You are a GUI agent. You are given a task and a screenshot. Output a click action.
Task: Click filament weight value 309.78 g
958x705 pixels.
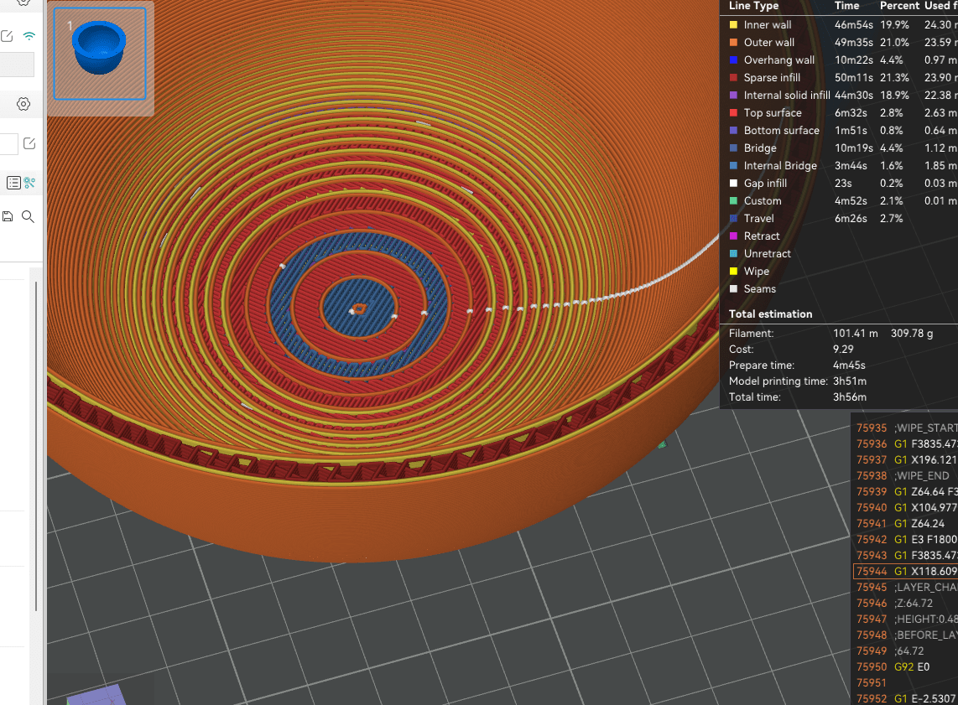tap(912, 334)
